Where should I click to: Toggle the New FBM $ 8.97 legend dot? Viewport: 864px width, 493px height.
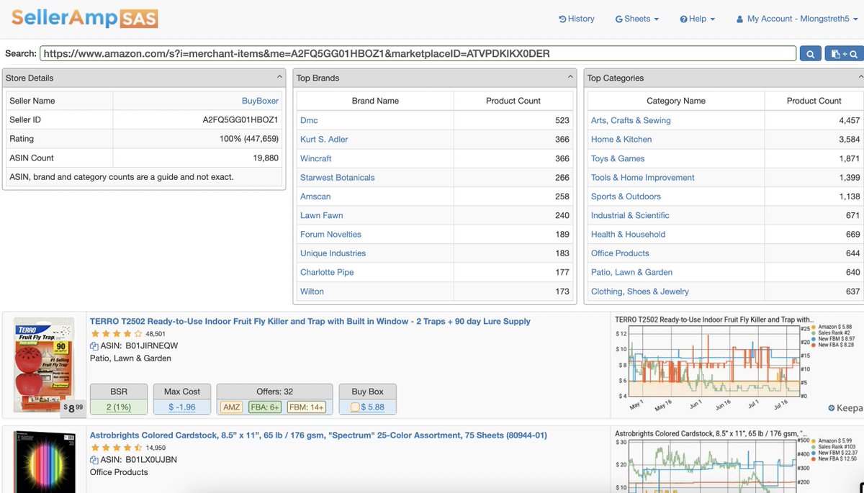(814, 339)
